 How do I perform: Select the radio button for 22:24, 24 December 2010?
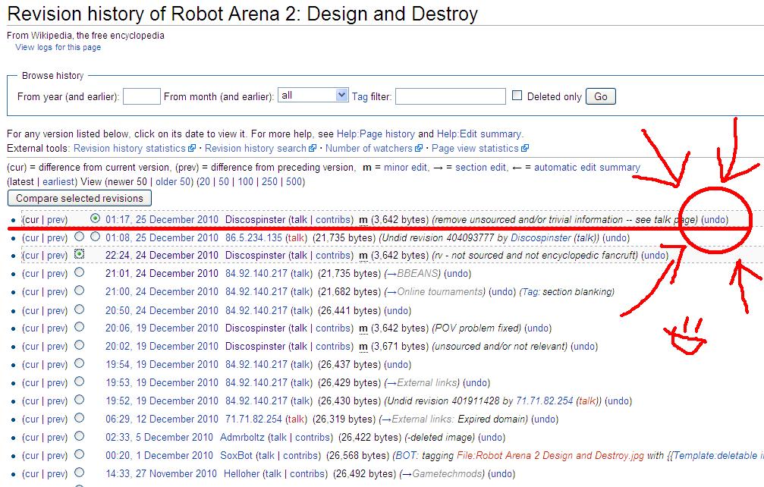[80, 254]
